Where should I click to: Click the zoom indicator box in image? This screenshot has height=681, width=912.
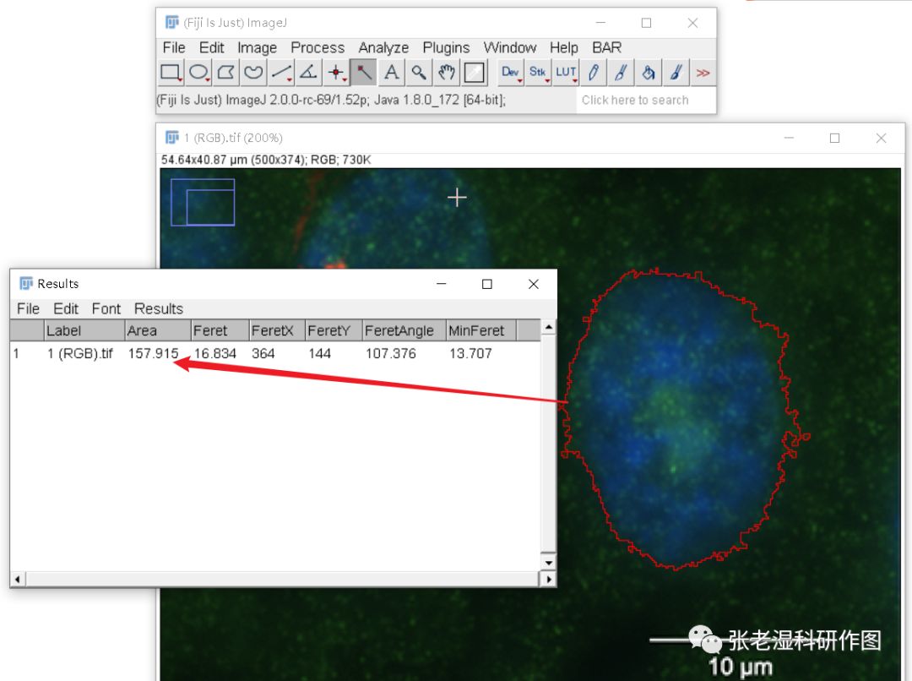[x=203, y=202]
